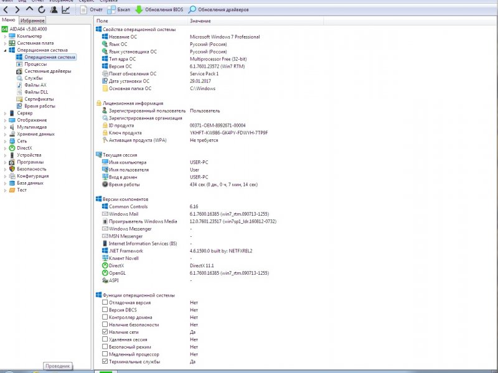Viewport: 498px width, 373px height.
Task: Toggle the Терминальные службы checkbox
Action: click(x=105, y=361)
